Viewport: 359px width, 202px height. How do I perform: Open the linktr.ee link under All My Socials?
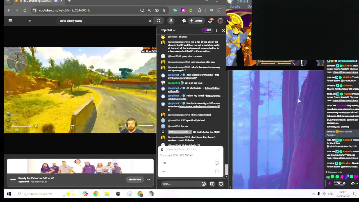(194, 90)
